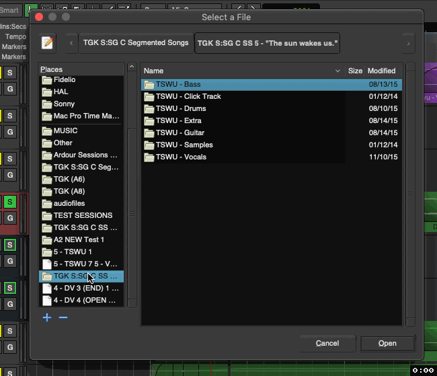The image size is (437, 376).
Task: Select the 5 - TSWU 1 bookmark
Action: pyautogui.click(x=73, y=252)
